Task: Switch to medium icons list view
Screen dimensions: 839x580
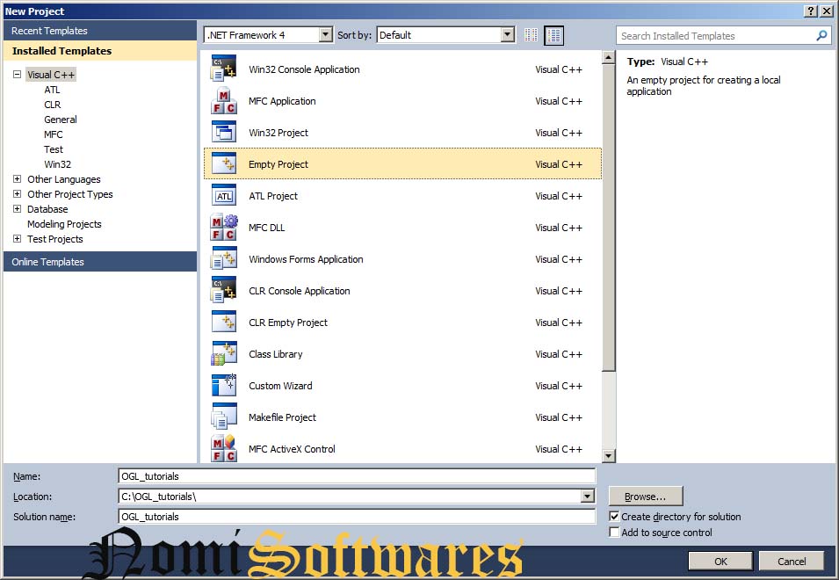Action: coord(553,35)
